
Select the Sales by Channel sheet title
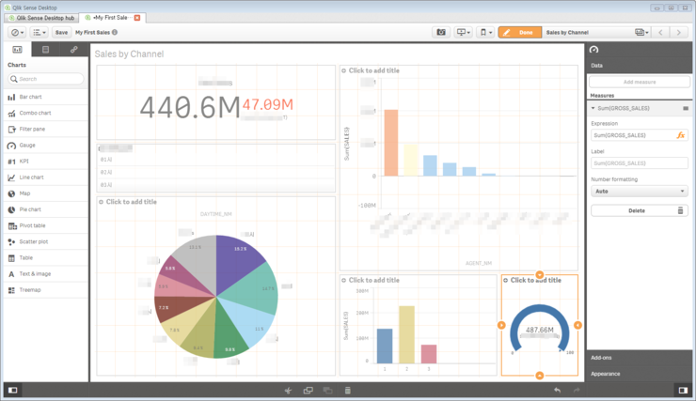(x=129, y=54)
